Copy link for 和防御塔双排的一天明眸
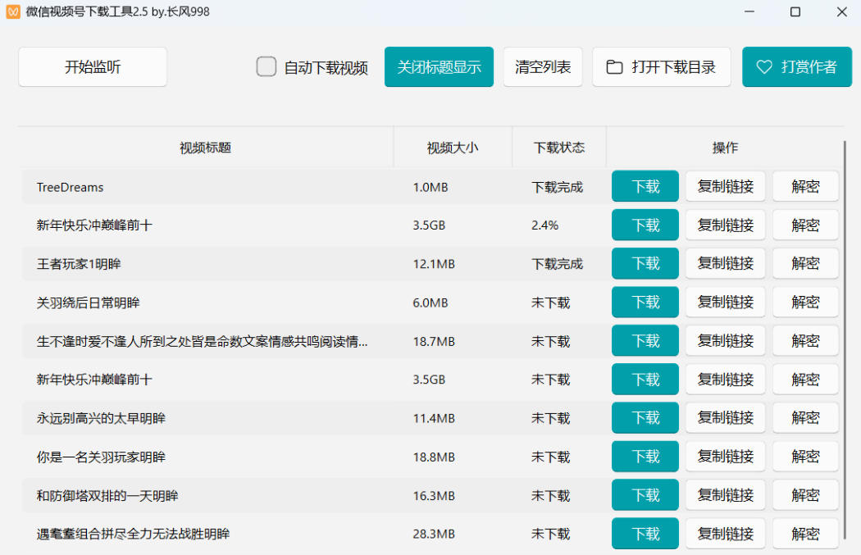This screenshot has height=555, width=861. coord(725,495)
